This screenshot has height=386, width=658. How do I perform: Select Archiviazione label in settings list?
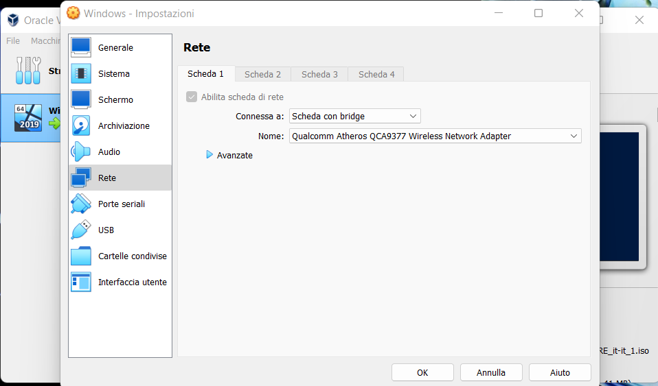(124, 125)
